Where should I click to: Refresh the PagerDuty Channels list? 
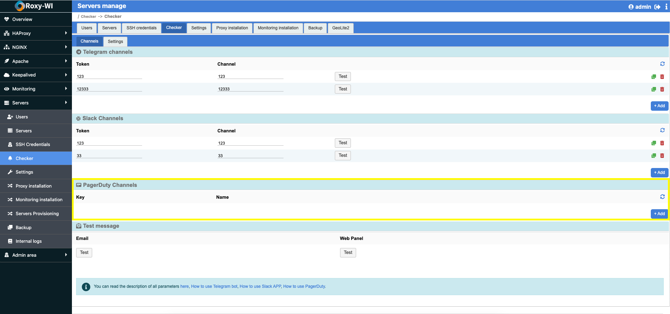tap(662, 197)
